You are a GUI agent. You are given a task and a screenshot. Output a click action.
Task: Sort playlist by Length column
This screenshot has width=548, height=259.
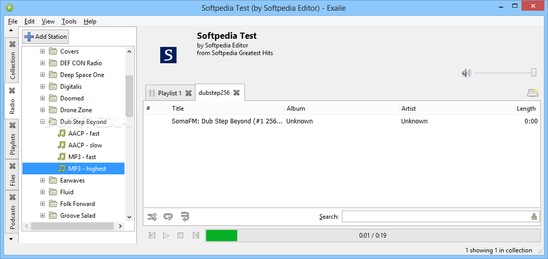coord(527,109)
